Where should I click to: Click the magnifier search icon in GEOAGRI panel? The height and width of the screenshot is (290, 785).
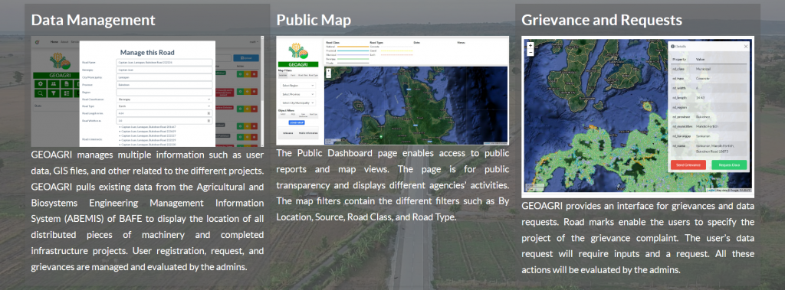(x=41, y=93)
